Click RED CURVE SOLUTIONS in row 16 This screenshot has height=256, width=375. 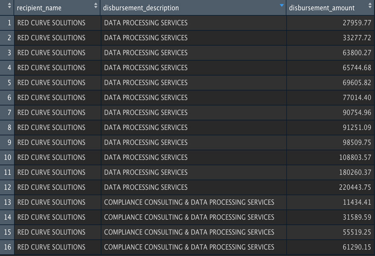pyautogui.click(x=51, y=247)
